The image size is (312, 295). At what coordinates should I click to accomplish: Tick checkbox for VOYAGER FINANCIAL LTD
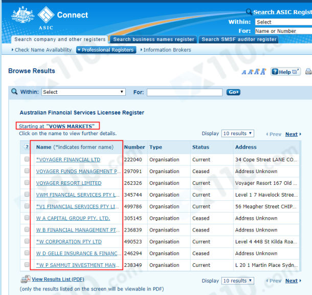click(27, 159)
